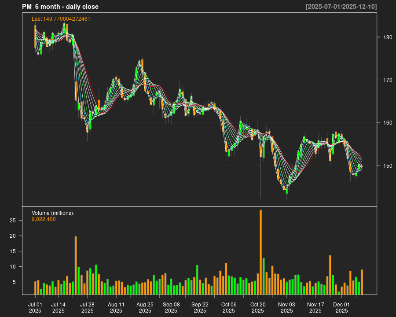Select the Sep 22 2025 date marker
This screenshot has width=396, height=317.
(x=200, y=307)
